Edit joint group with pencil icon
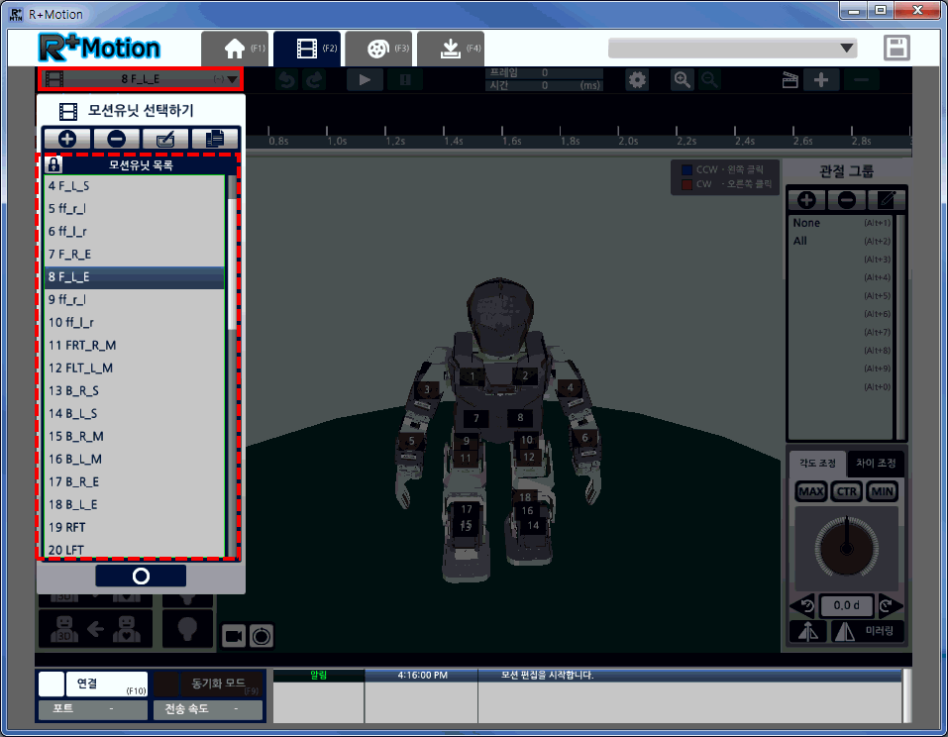948x737 pixels. point(886,199)
